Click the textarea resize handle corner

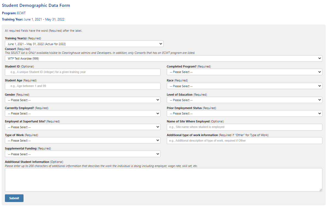(321, 190)
